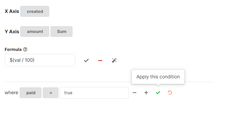Click the 'X Axis' label
The image size is (226, 119).
tap(12, 11)
